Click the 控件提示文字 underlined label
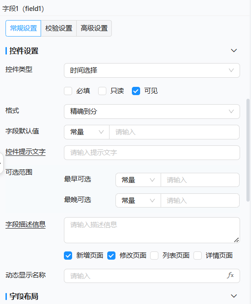Image resolution: width=251 pixels, height=304 pixels. tap(26, 152)
